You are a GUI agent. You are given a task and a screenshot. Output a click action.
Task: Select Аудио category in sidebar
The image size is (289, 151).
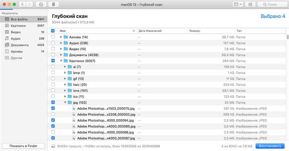(x=24, y=38)
